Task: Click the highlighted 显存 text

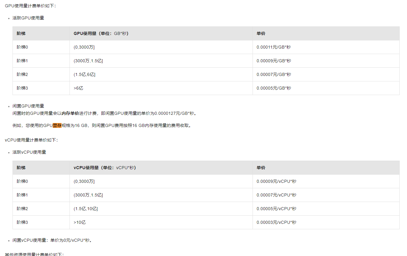Action: pyautogui.click(x=57, y=125)
